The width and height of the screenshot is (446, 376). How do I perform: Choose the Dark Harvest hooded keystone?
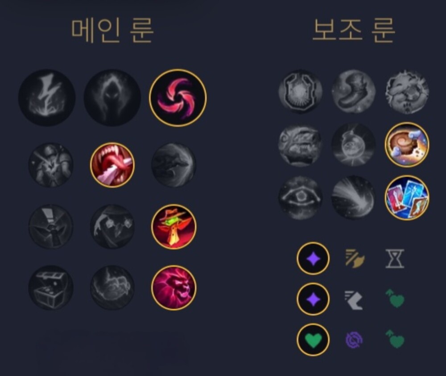pos(112,98)
